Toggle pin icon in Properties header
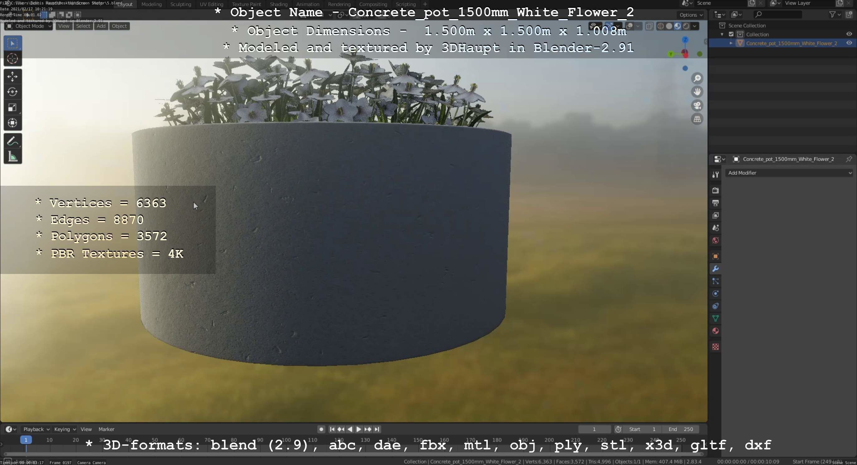 [849, 159]
